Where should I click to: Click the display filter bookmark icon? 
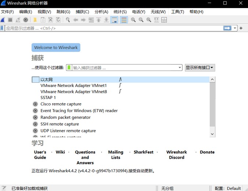[x=3, y=28]
